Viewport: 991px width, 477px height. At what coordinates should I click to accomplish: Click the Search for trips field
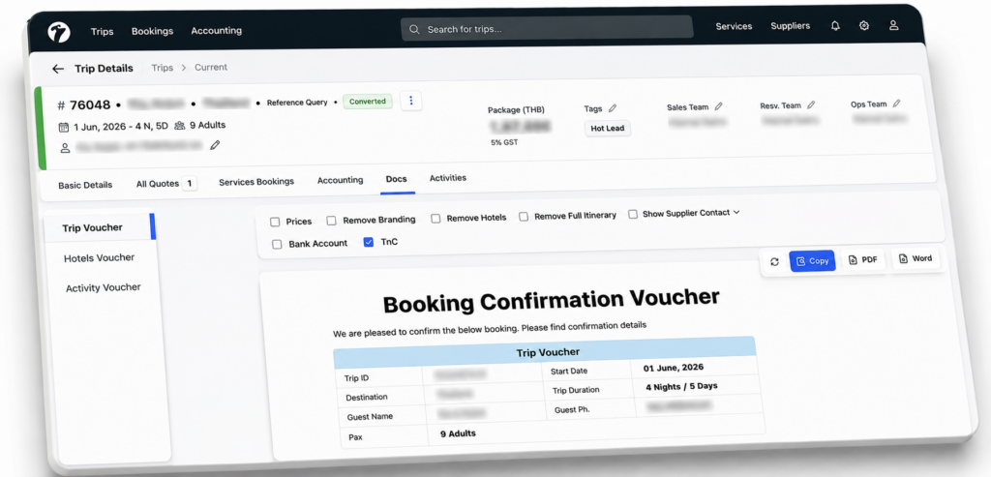pyautogui.click(x=547, y=28)
